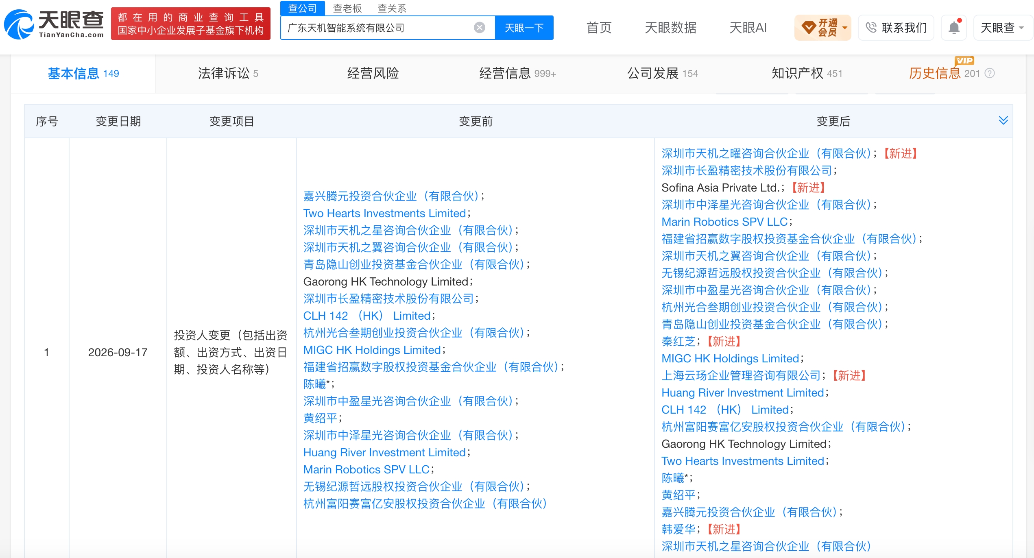The width and height of the screenshot is (1034, 558).
Task: Switch to the 经营风险 tab
Action: tap(373, 74)
